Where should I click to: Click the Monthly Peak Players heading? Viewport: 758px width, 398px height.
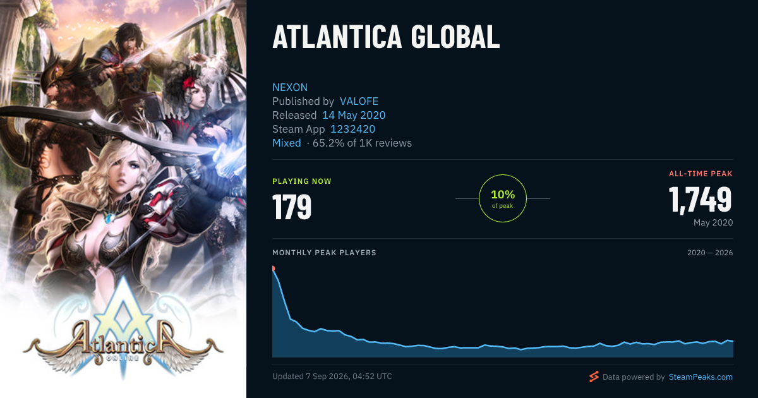click(x=324, y=253)
